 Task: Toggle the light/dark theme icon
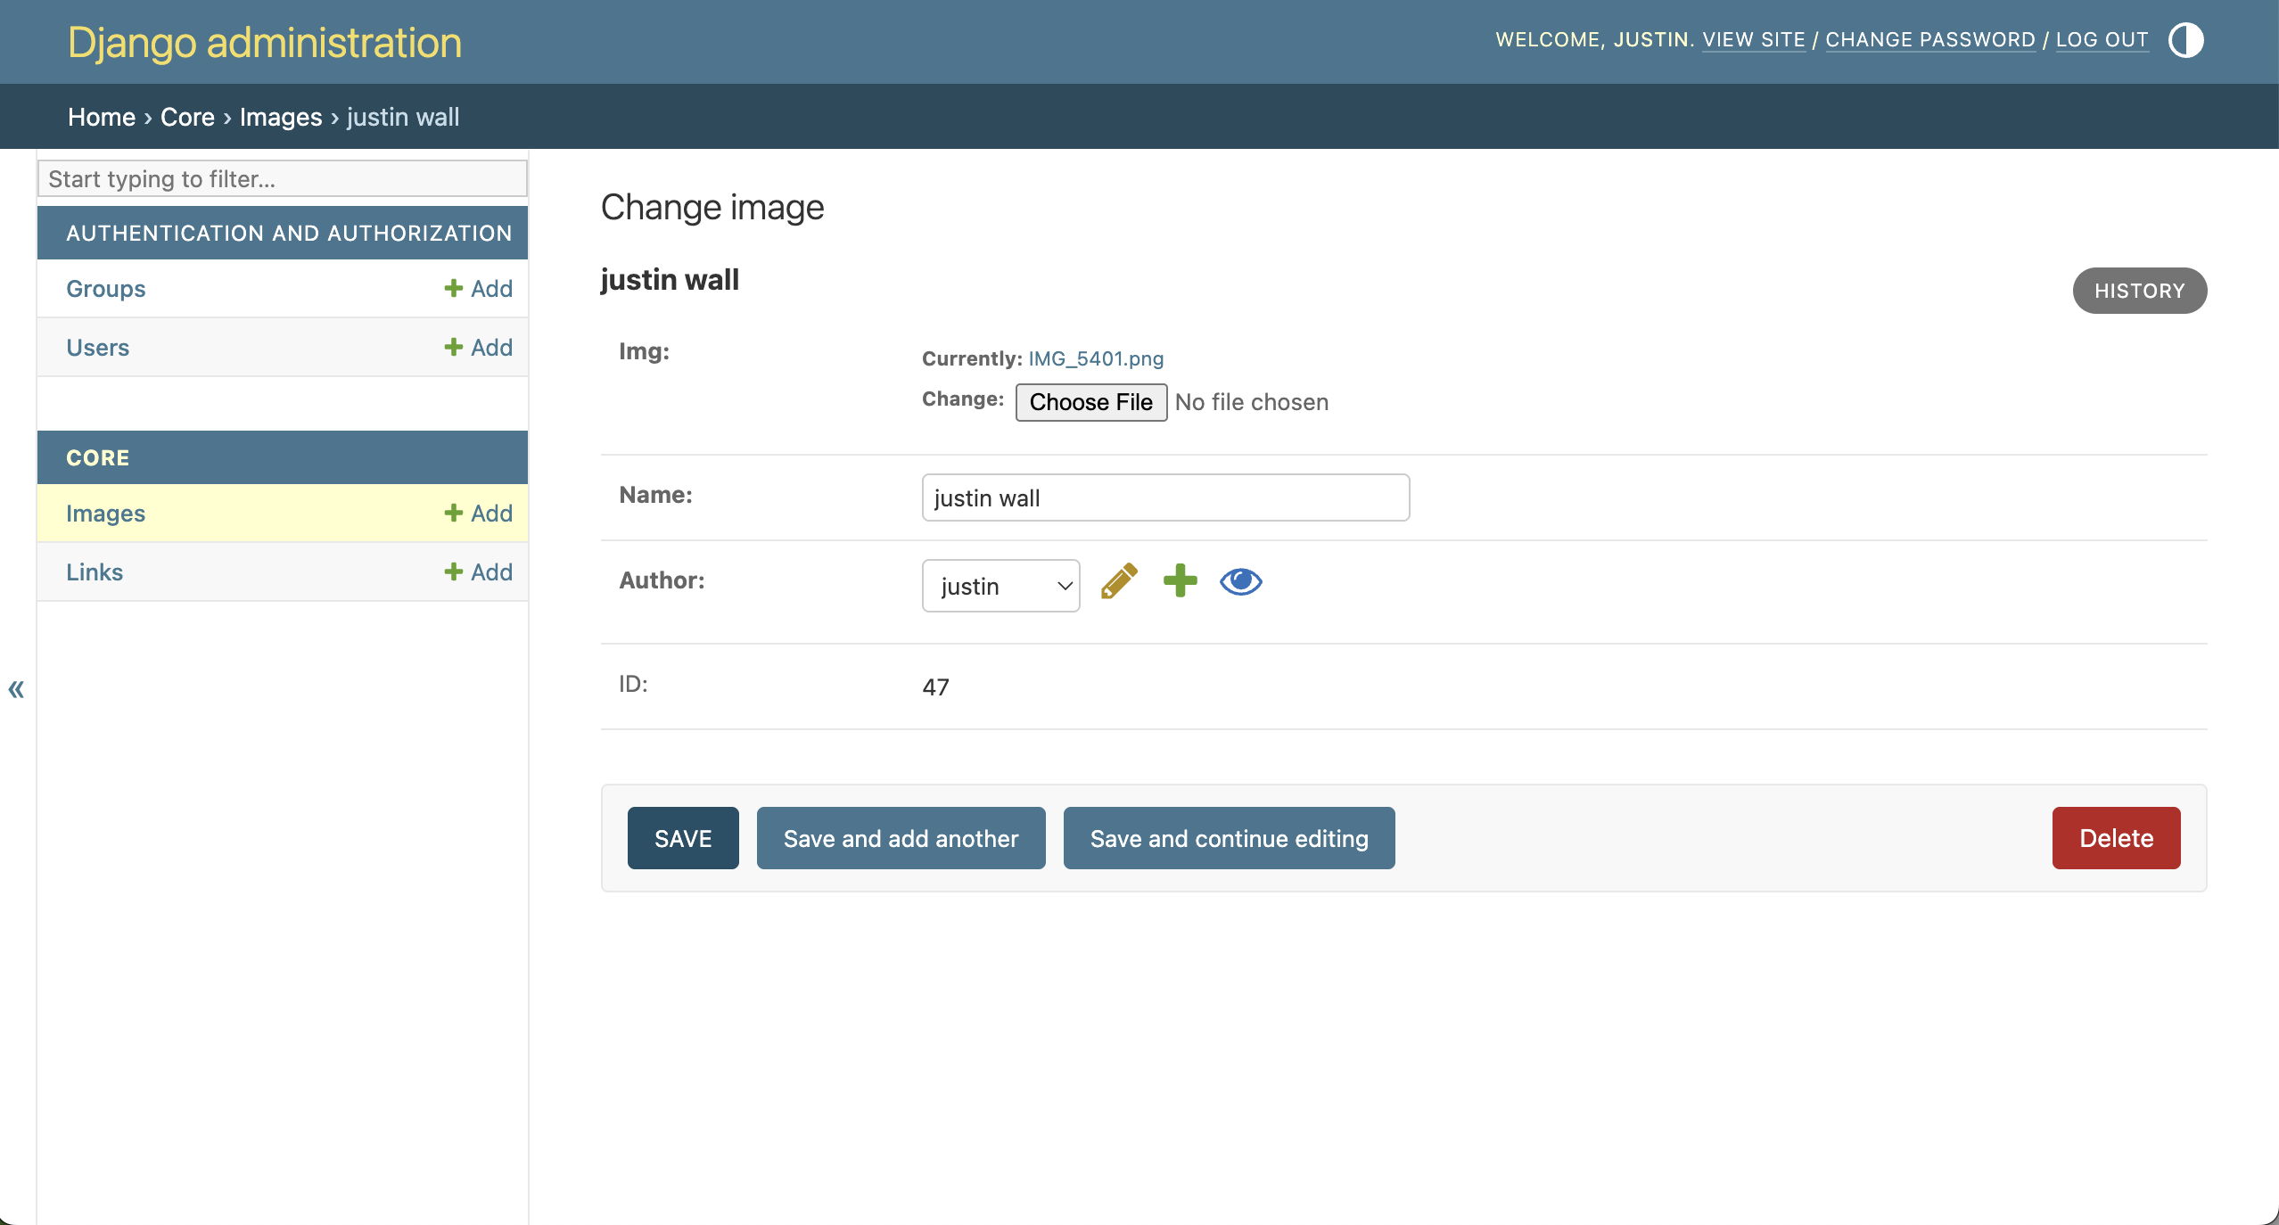[x=2185, y=40]
